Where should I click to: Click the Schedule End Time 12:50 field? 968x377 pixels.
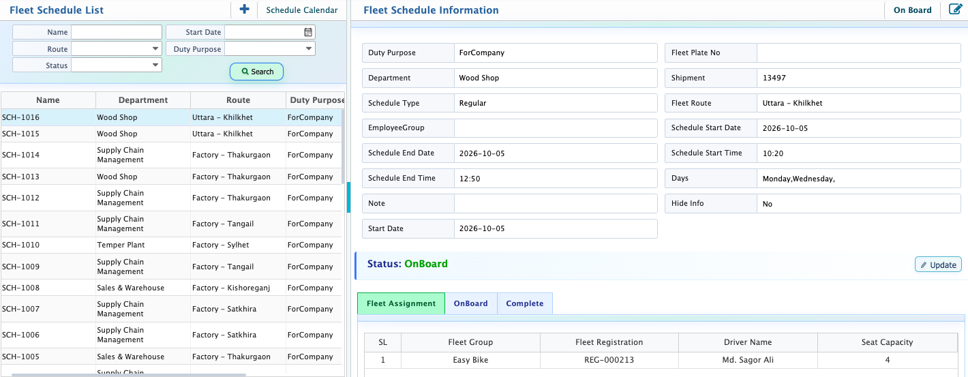point(556,178)
